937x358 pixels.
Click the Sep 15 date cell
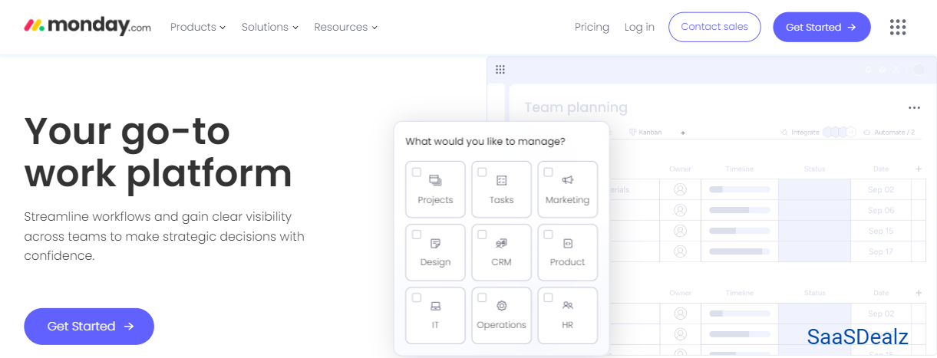(881, 231)
